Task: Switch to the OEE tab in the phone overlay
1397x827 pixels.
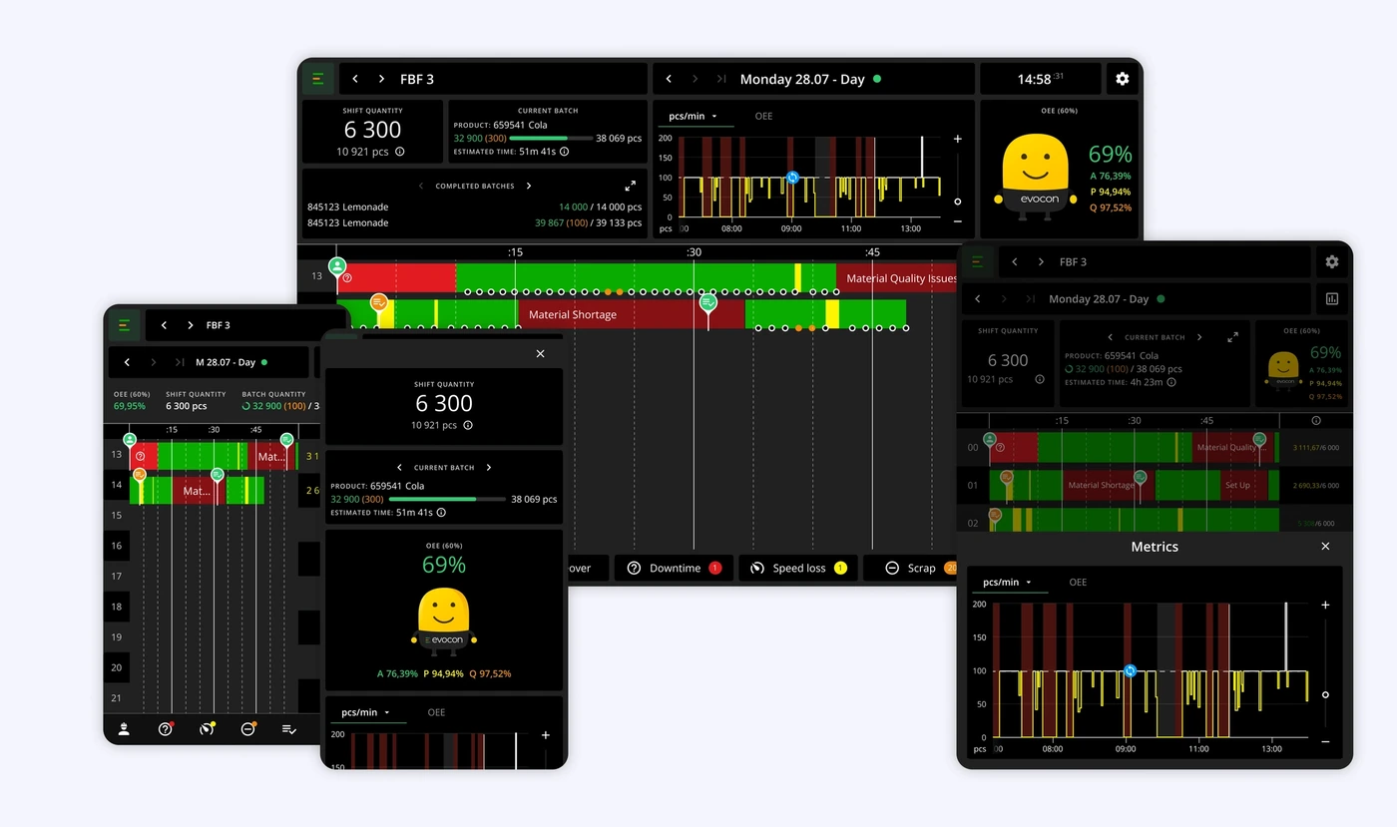Action: (436, 712)
